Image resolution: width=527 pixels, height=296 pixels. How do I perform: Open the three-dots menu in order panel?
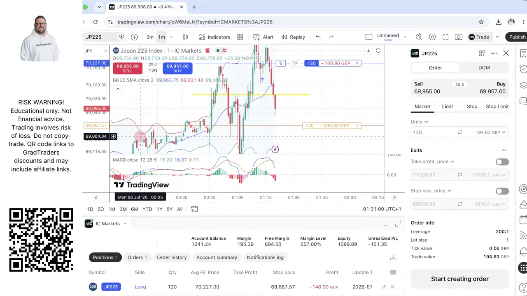click(494, 53)
